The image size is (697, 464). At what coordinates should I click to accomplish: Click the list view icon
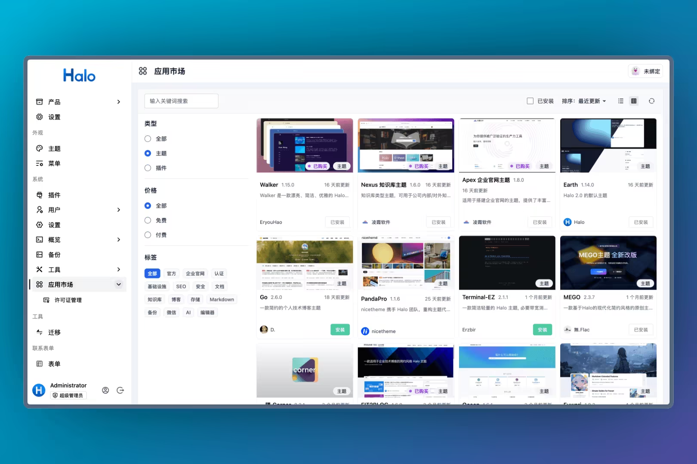[620, 101]
